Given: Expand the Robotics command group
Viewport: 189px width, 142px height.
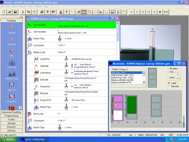Looking at the screenshot, I should point(12,127).
